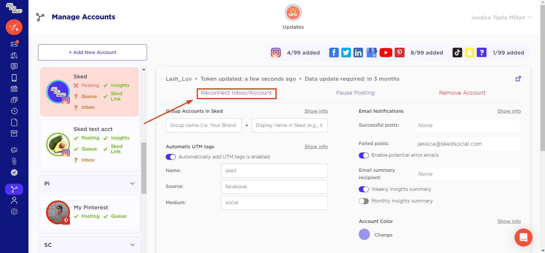This screenshot has height=253, width=545.
Task: Toggle Automatically add UTM tags switch
Action: (171, 157)
